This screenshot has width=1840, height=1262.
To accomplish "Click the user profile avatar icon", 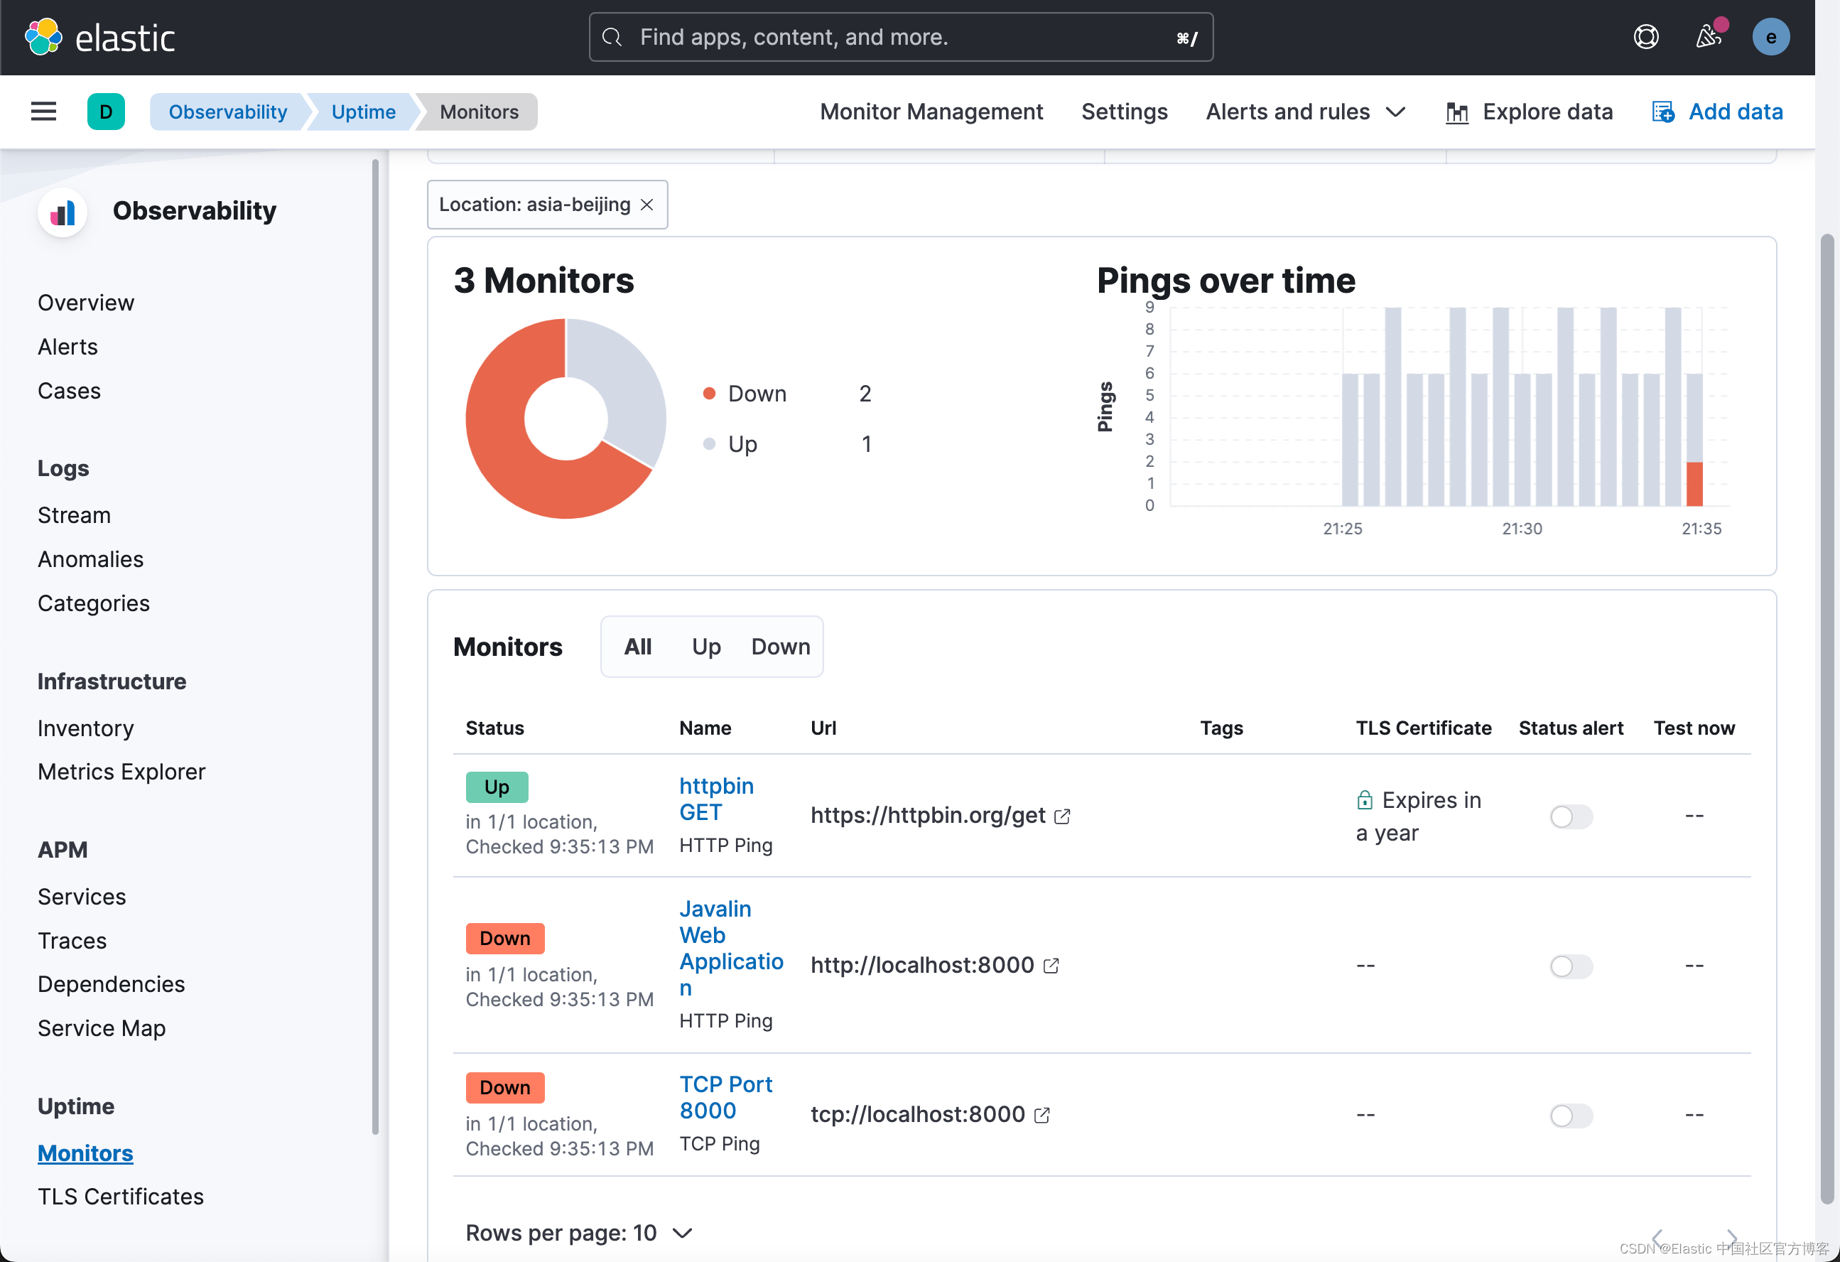I will pyautogui.click(x=1773, y=35).
